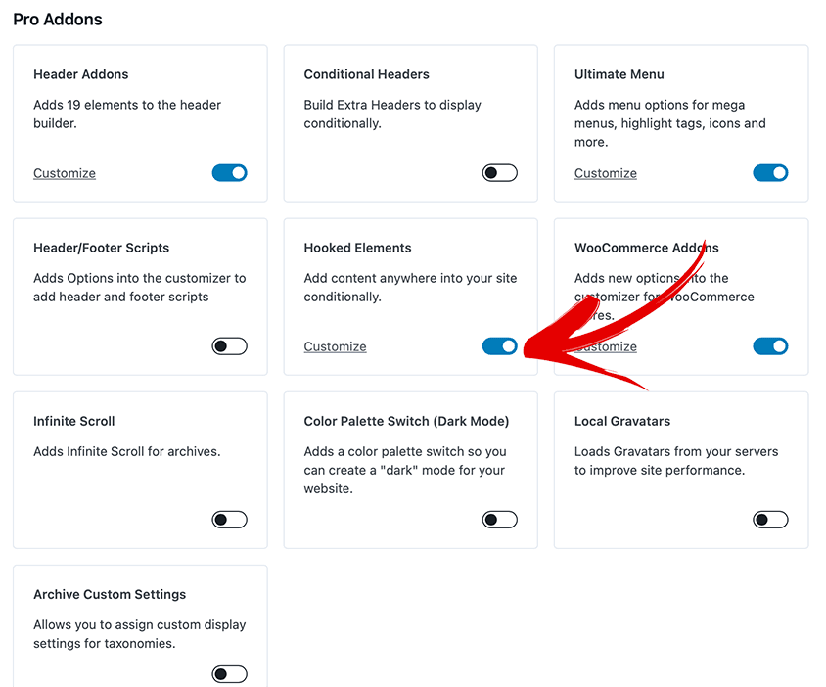Enable Archive Custom Settings toggle
Viewport: 826px width, 687px height.
[x=229, y=674]
